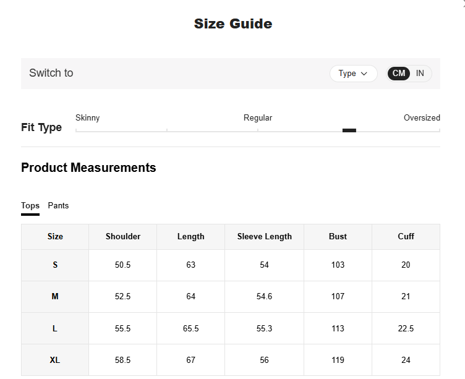Click the Sleeve Length column header
The height and width of the screenshot is (379, 465).
(x=265, y=237)
